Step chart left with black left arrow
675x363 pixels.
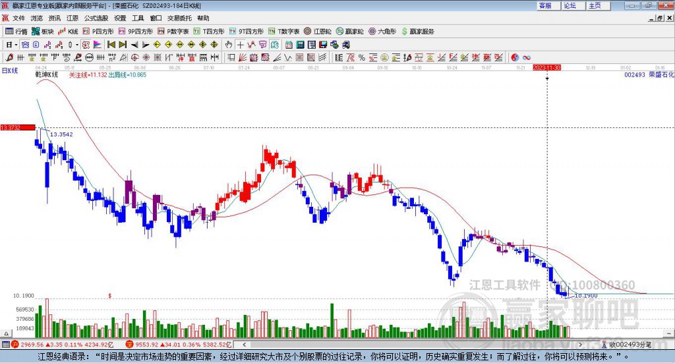point(134,44)
